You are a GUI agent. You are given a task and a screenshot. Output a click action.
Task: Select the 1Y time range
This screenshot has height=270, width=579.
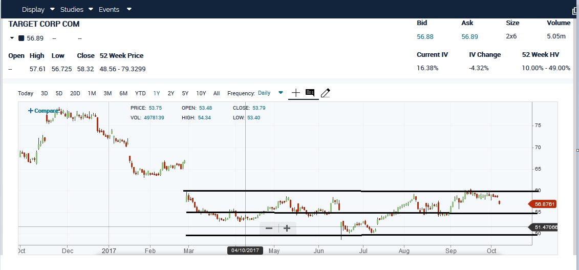[157, 93]
